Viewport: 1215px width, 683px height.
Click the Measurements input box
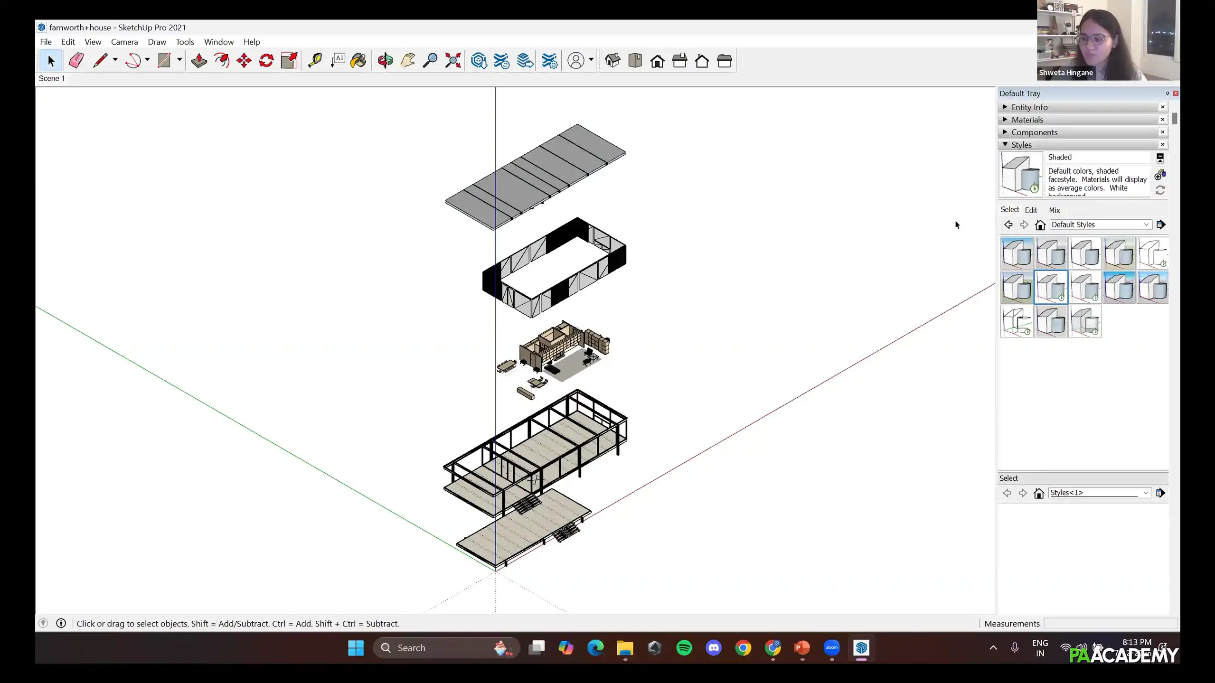click(x=1110, y=623)
